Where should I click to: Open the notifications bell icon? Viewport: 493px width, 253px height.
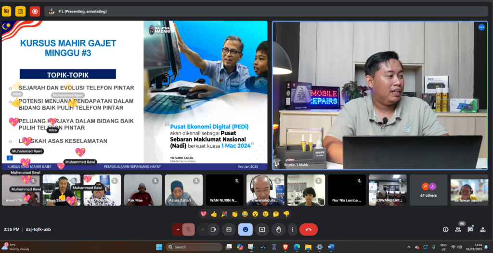(x=486, y=247)
